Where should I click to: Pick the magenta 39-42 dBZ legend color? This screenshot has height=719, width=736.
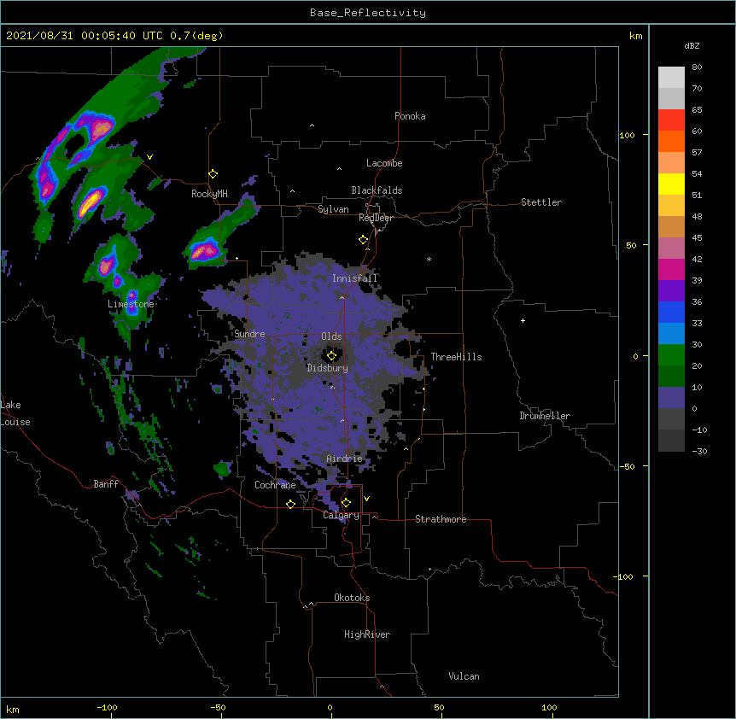click(671, 269)
